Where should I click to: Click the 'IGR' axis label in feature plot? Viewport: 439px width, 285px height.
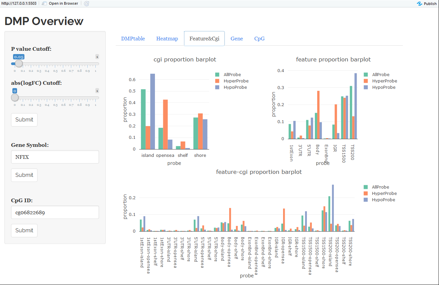[335, 149]
